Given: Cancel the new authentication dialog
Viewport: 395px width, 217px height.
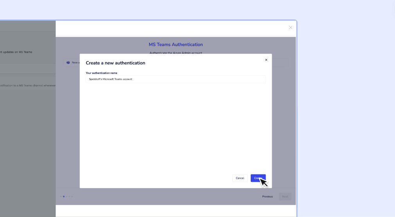Looking at the screenshot, I should click(240, 178).
